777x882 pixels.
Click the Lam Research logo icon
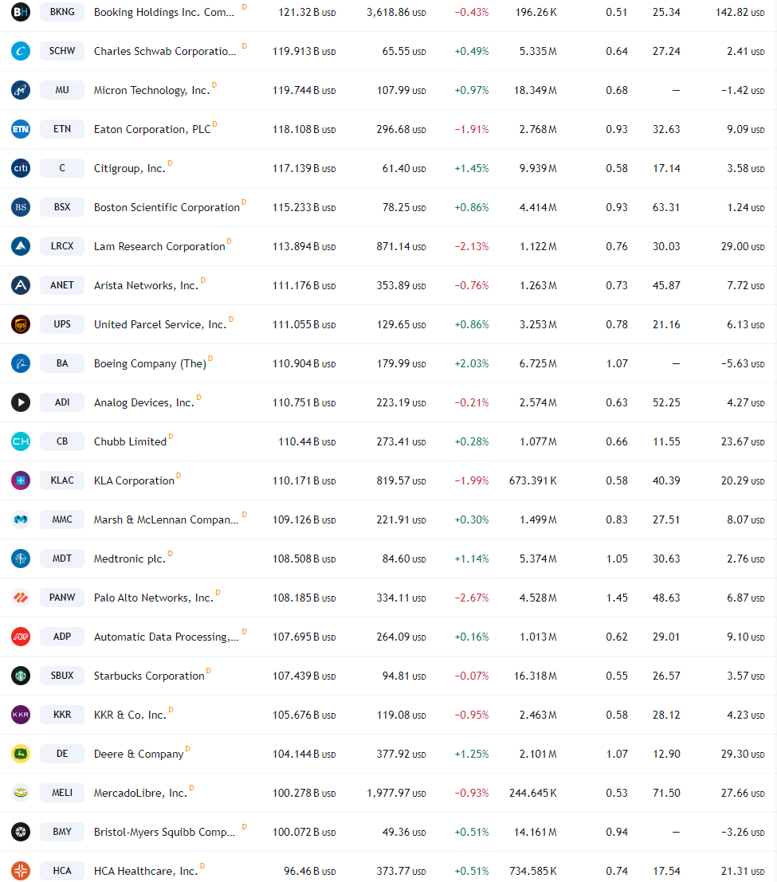click(21, 246)
